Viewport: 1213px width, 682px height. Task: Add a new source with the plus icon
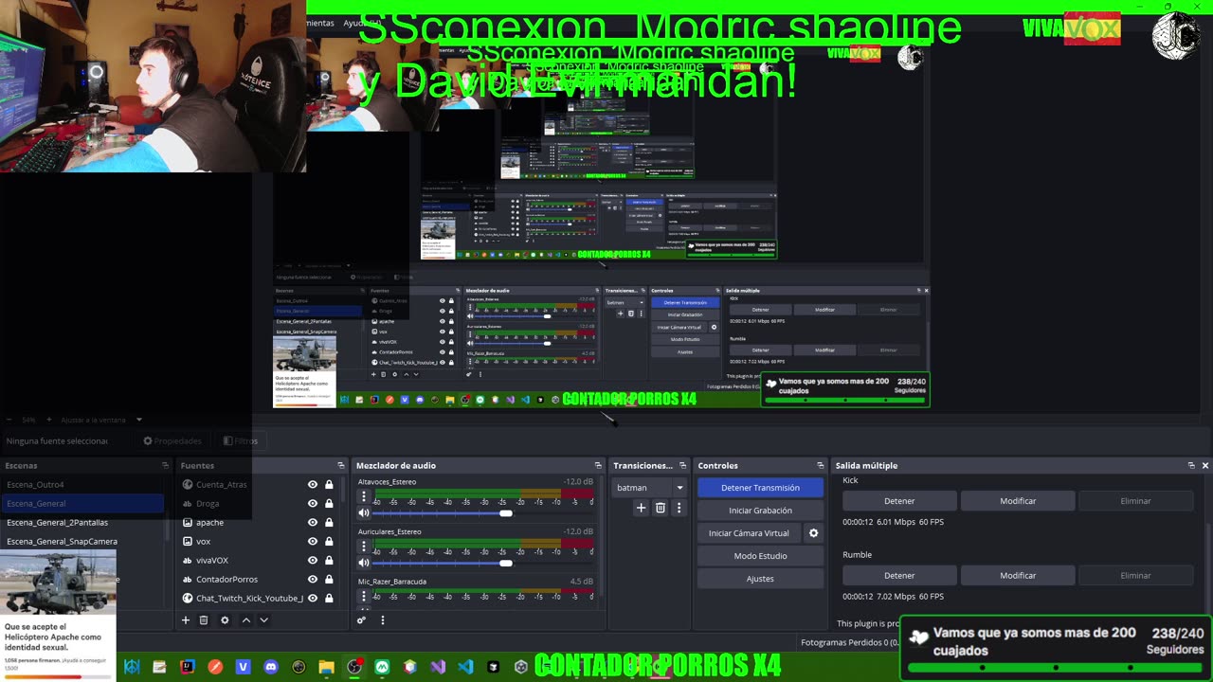click(186, 620)
